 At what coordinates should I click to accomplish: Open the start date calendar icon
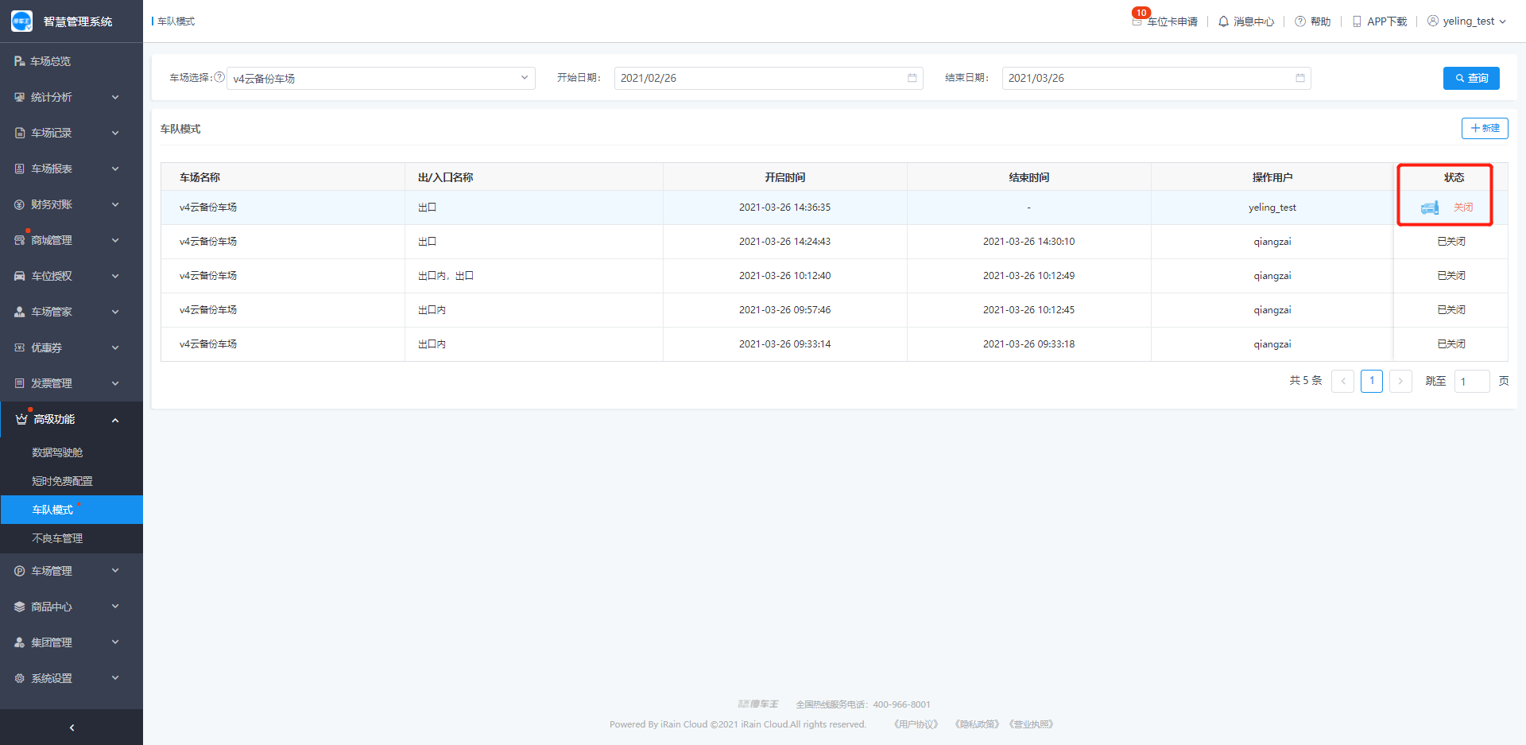[912, 78]
